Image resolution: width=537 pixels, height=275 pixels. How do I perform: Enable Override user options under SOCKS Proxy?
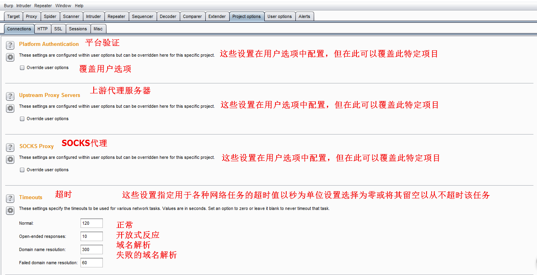(x=22, y=170)
